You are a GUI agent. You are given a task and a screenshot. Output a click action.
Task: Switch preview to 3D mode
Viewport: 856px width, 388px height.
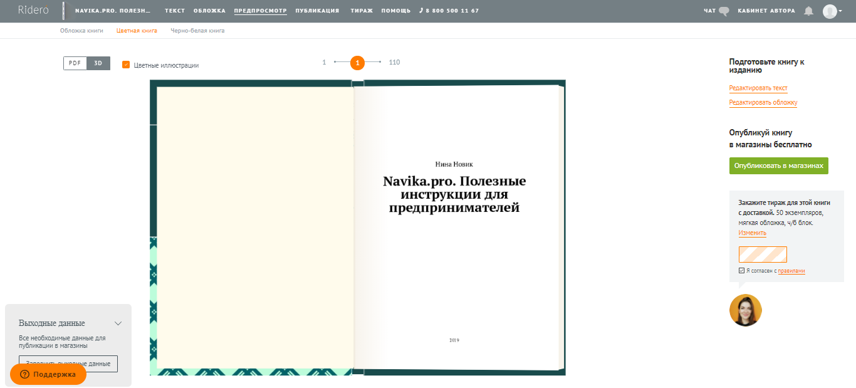(98, 63)
